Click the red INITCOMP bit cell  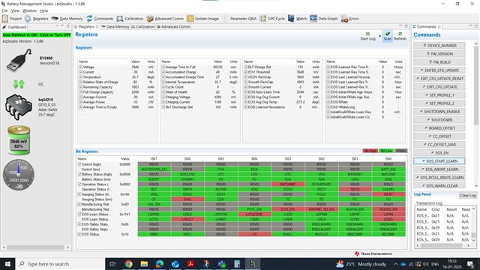(x=288, y=184)
